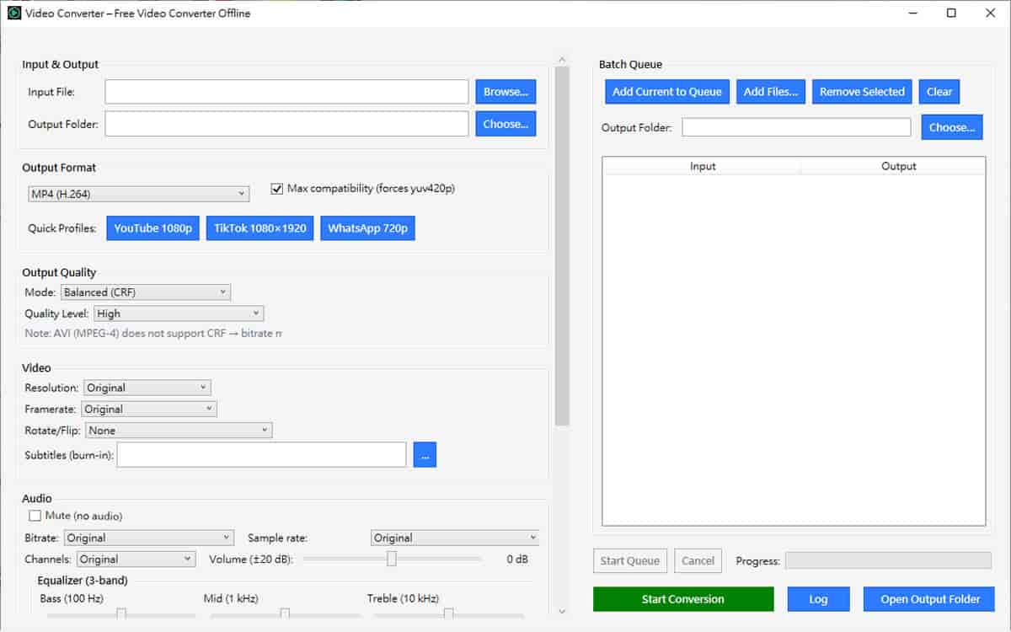Expand the Quality Level dropdown

coord(178,313)
